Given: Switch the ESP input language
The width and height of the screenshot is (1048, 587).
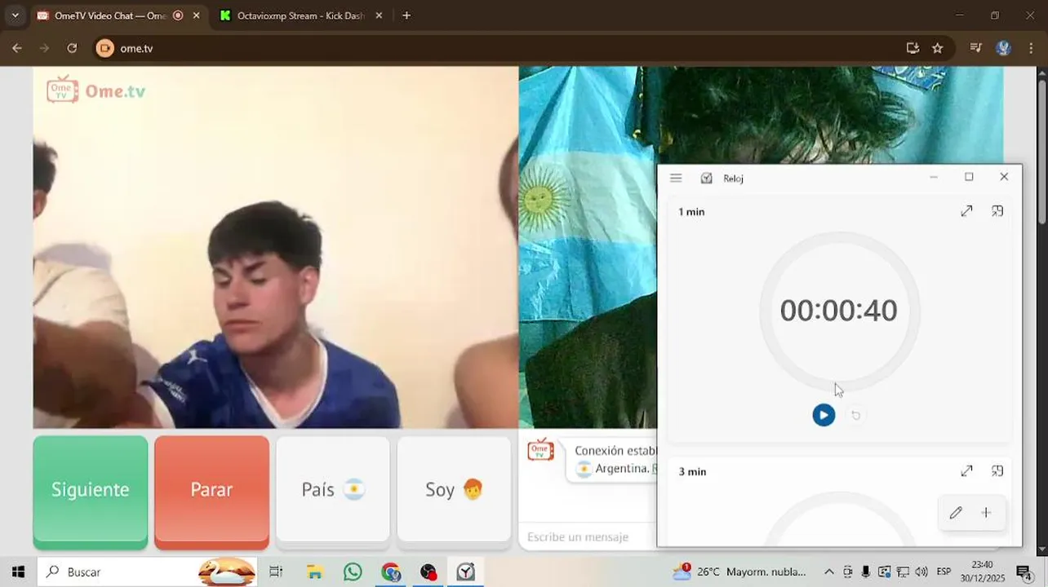Looking at the screenshot, I should coord(944,572).
